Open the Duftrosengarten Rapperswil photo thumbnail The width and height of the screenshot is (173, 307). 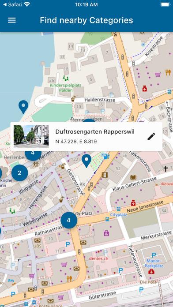(x=31, y=136)
